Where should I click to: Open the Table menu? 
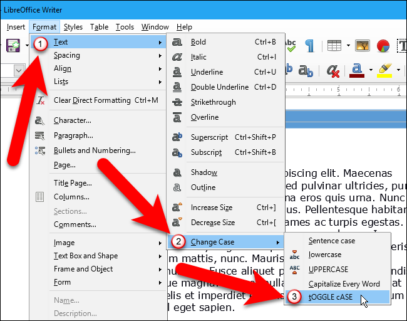pyautogui.click(x=99, y=27)
